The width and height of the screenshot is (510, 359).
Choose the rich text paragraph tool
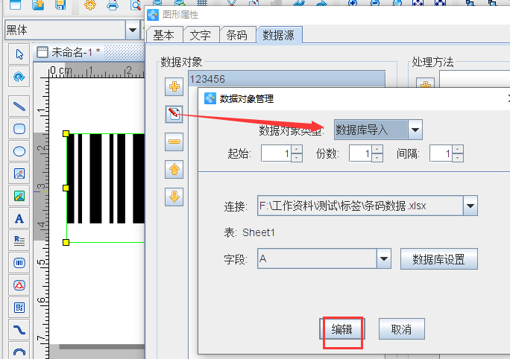pos(19,241)
